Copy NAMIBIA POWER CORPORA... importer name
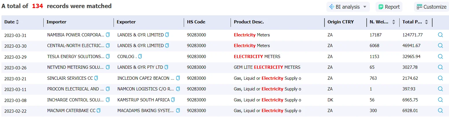 click(x=108, y=35)
